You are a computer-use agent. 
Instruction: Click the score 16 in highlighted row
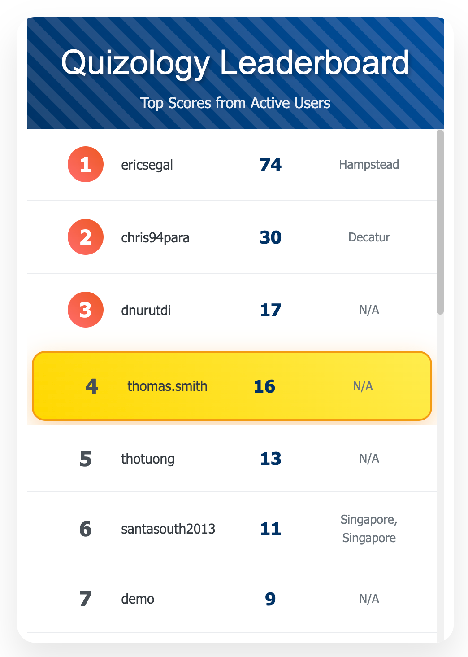(264, 386)
